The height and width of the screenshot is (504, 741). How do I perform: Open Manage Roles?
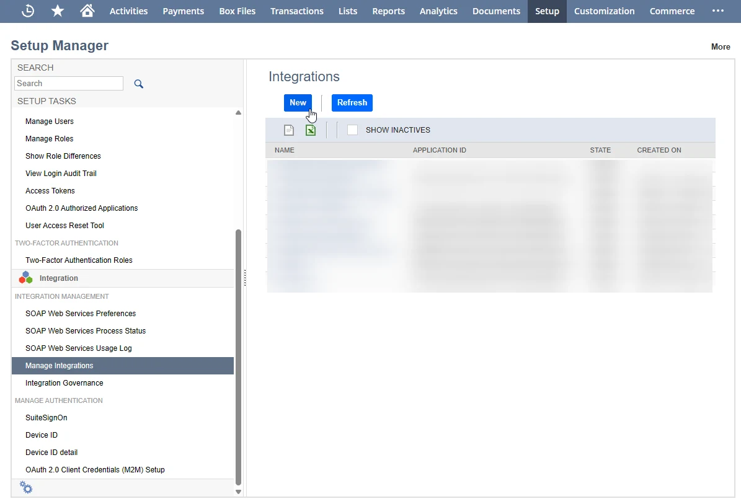50,139
